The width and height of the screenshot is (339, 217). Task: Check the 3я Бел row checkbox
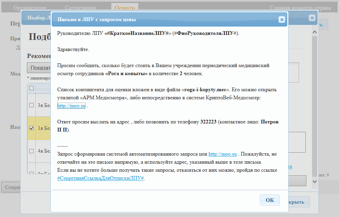[x=32, y=105]
